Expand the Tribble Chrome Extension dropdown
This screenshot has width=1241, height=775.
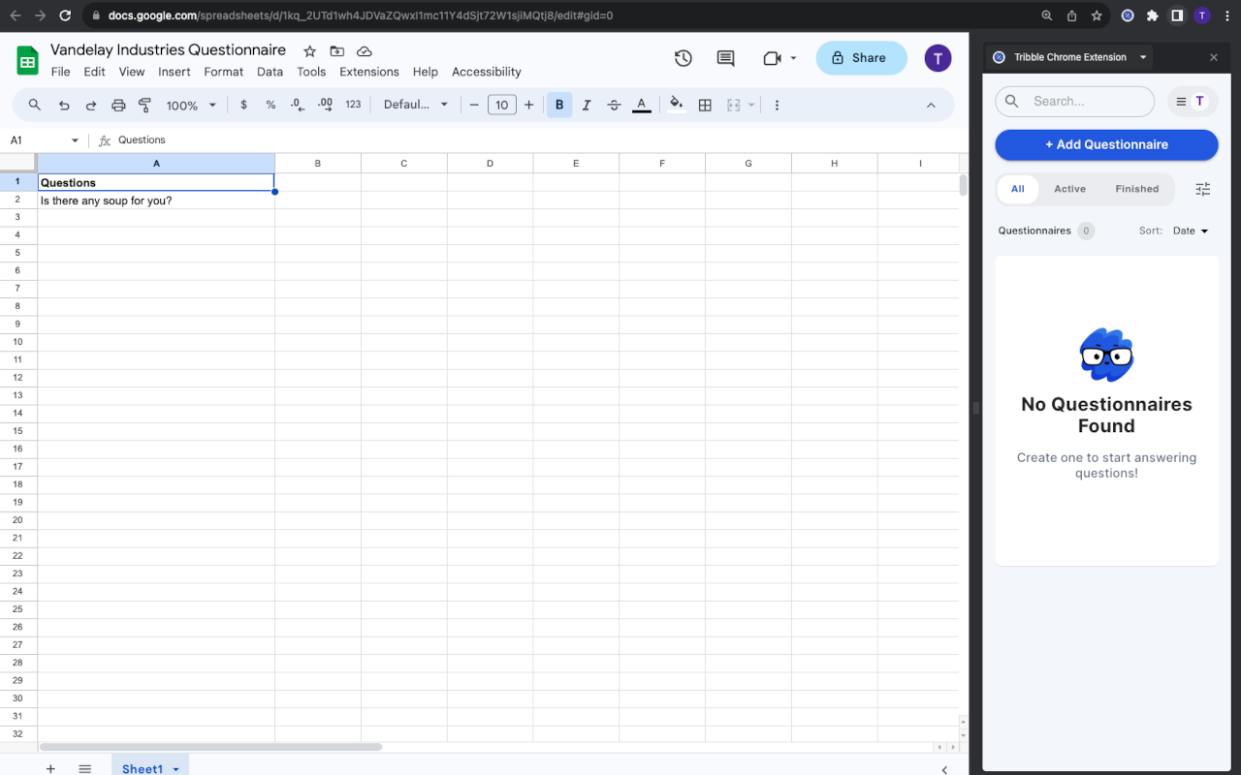pos(1143,57)
